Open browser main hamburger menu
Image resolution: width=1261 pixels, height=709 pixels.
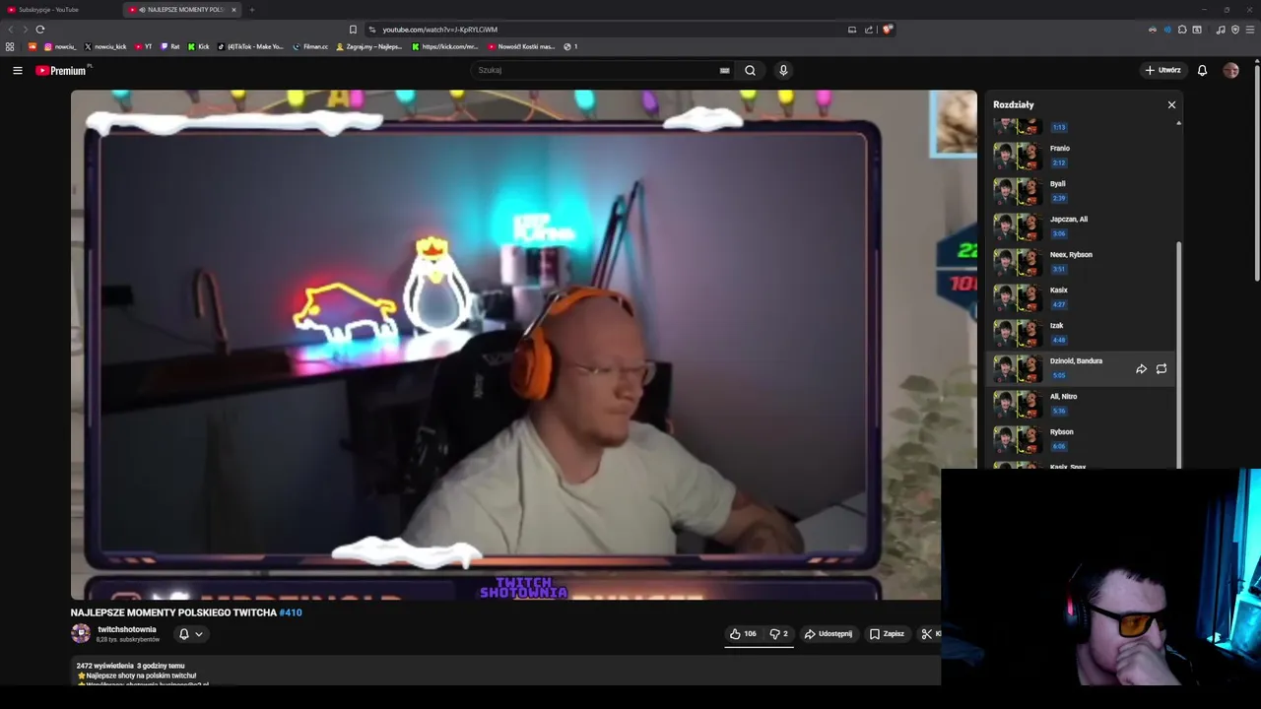click(1250, 30)
